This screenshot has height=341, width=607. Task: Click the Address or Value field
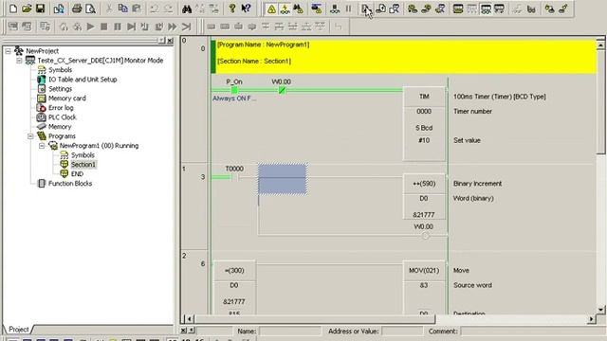point(402,332)
